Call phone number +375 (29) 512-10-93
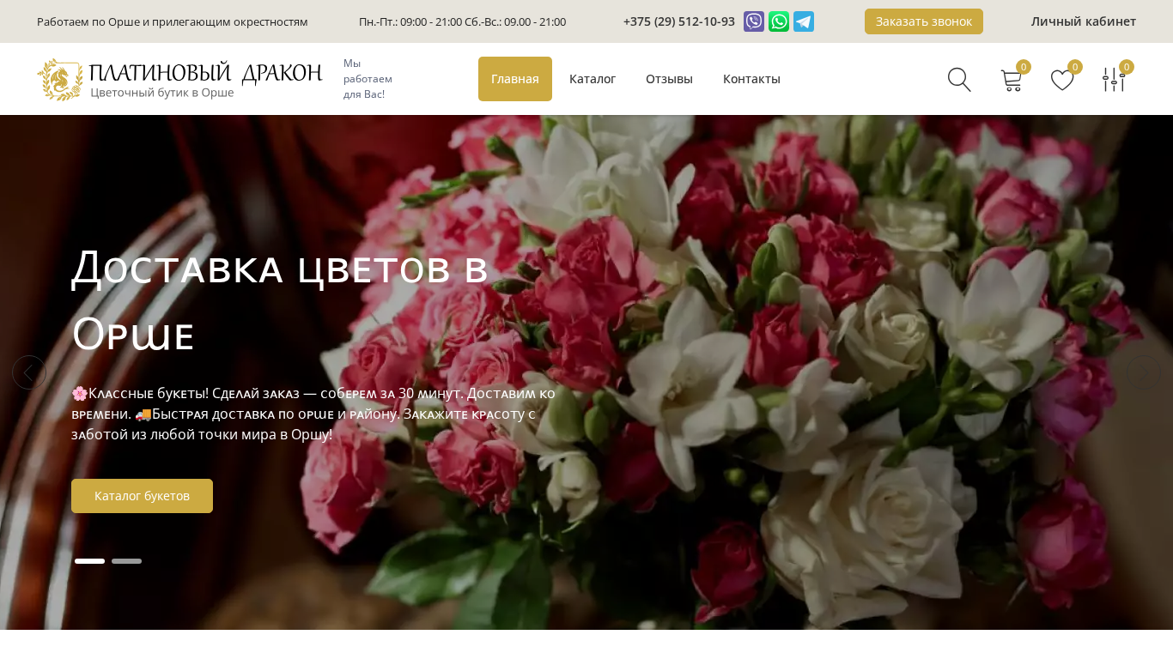The width and height of the screenshot is (1173, 659). click(x=679, y=21)
